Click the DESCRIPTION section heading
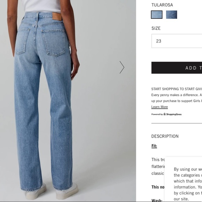Viewport: 202px width, 202px height. coord(165,136)
